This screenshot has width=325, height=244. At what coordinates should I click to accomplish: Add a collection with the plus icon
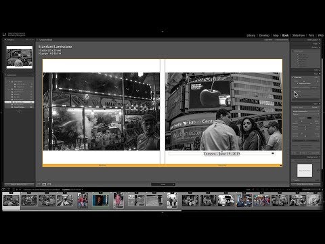(33, 75)
